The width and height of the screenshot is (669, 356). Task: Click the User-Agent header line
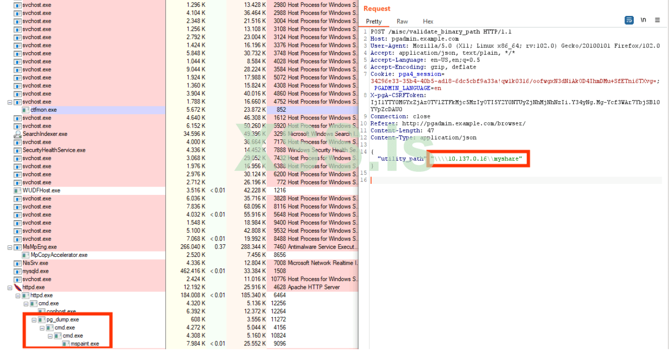click(515, 46)
